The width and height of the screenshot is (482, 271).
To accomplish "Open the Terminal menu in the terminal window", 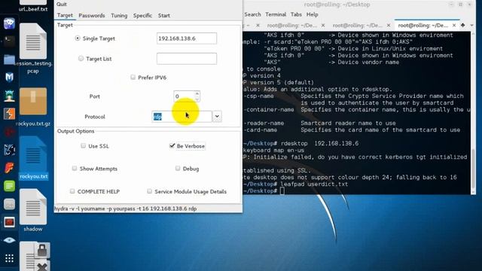I will [x=276, y=14].
